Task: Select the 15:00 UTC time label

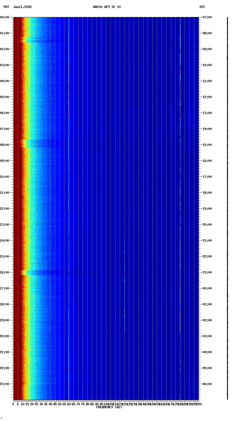Action: (x=207, y=145)
